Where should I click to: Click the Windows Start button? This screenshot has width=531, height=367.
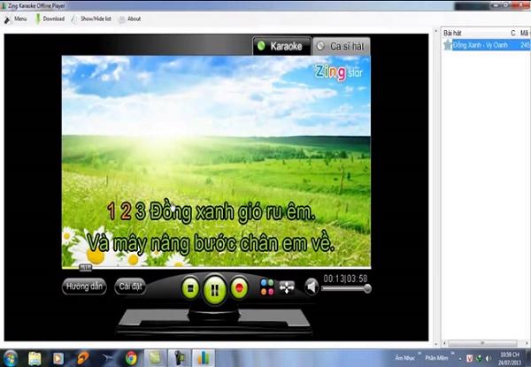pyautogui.click(x=10, y=358)
